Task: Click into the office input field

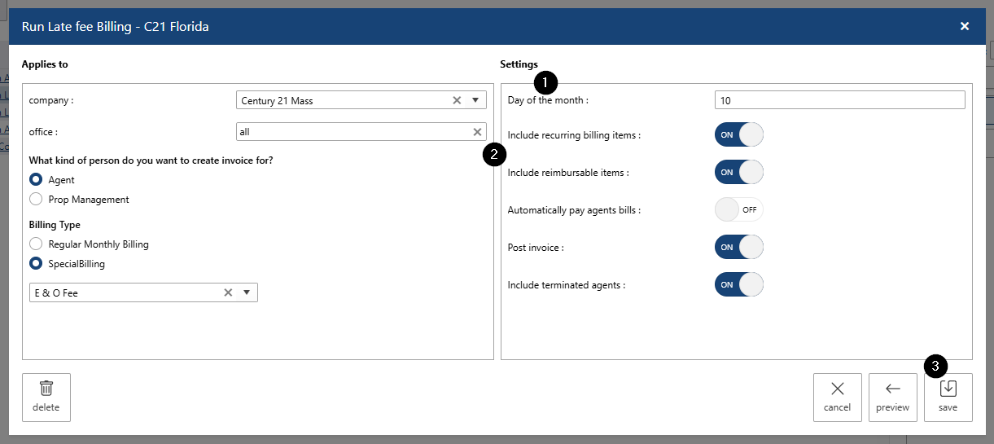Action: coord(350,132)
